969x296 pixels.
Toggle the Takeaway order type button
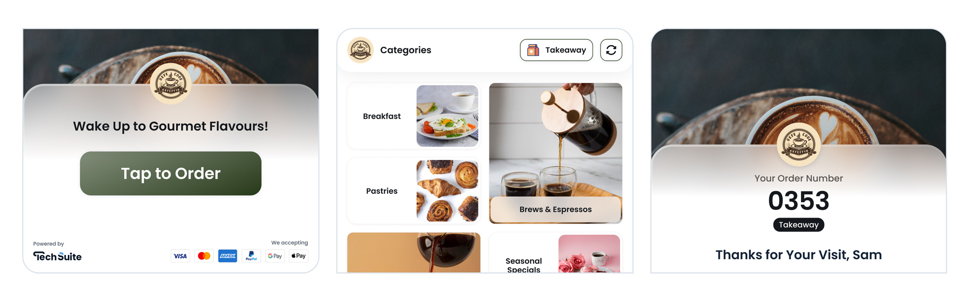(x=556, y=50)
